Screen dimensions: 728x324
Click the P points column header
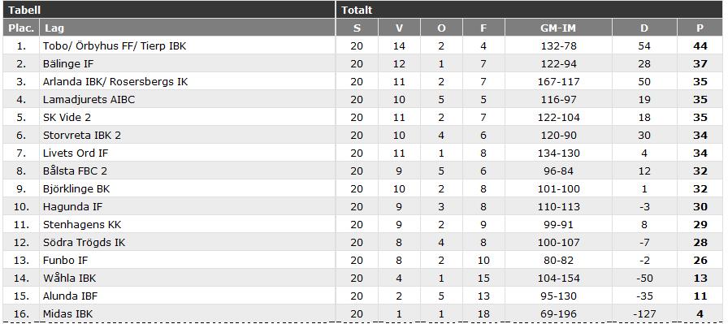(700, 28)
